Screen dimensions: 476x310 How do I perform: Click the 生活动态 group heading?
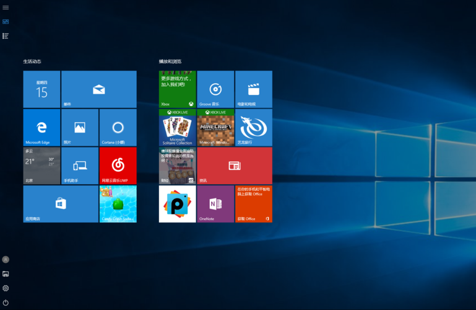pos(32,61)
